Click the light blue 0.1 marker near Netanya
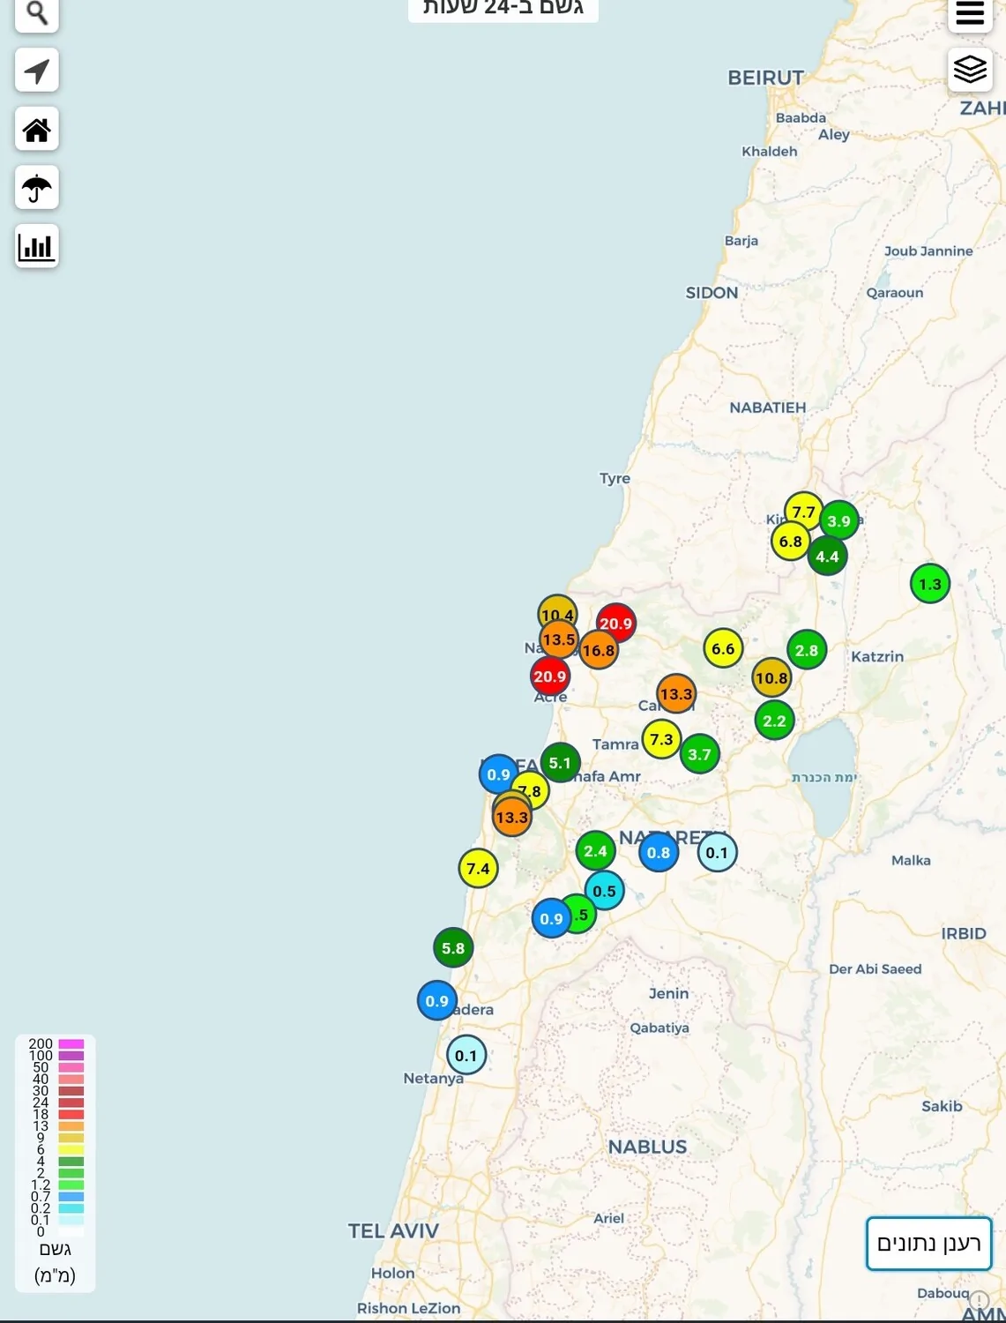The width and height of the screenshot is (1006, 1323). coord(466,1055)
